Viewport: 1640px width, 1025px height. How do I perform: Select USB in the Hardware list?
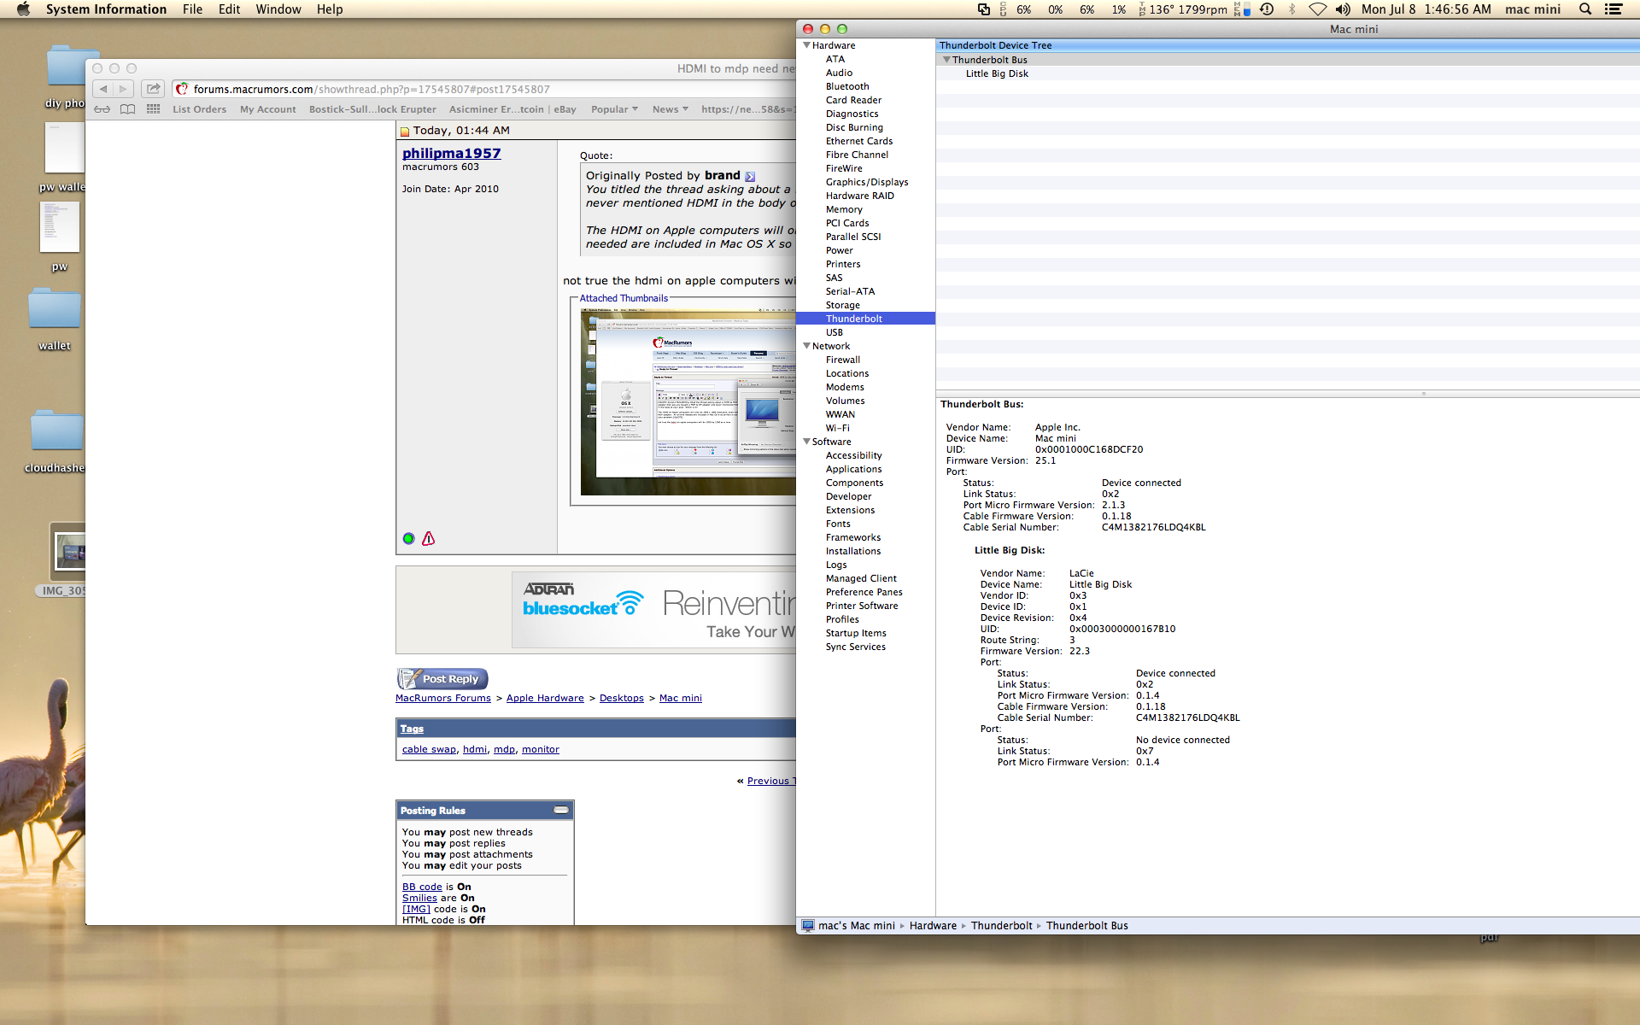834,332
